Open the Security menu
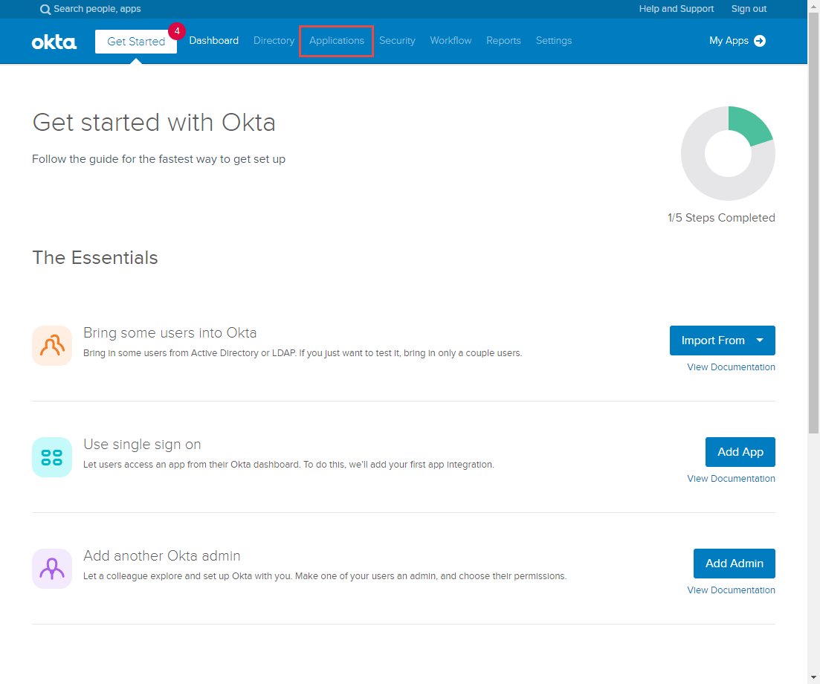This screenshot has width=820, height=684. (397, 41)
